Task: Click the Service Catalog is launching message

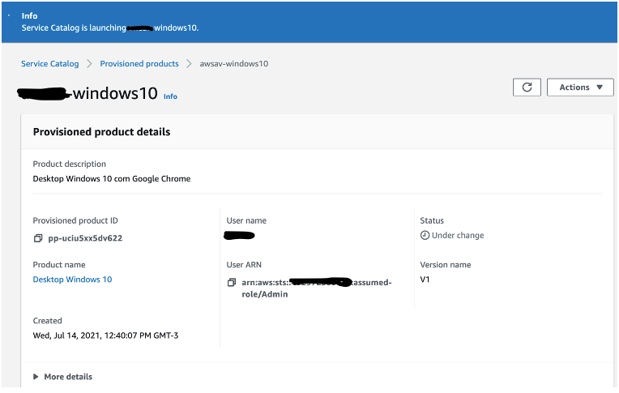Action: pyautogui.click(x=109, y=28)
